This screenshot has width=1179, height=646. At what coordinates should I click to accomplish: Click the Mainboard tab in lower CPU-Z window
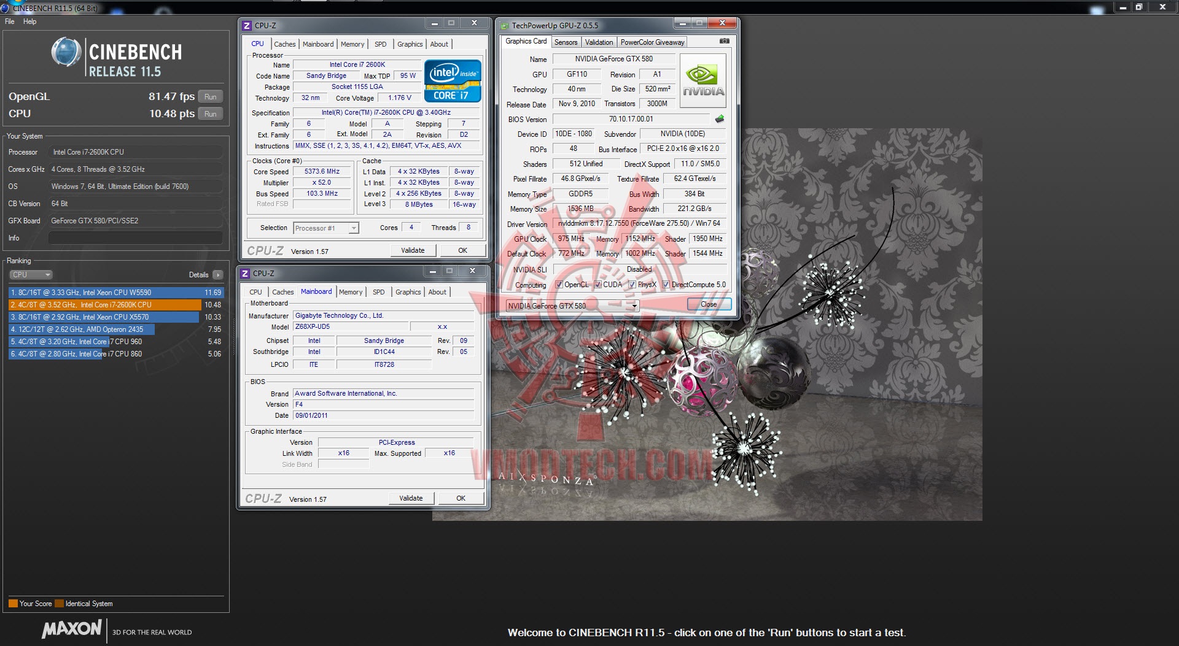click(x=316, y=291)
